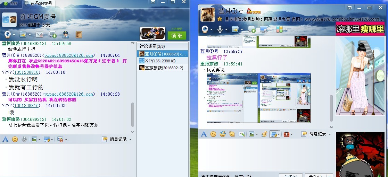
Task: Click message blocking icon in discussion toolbar
Action: (60, 139)
